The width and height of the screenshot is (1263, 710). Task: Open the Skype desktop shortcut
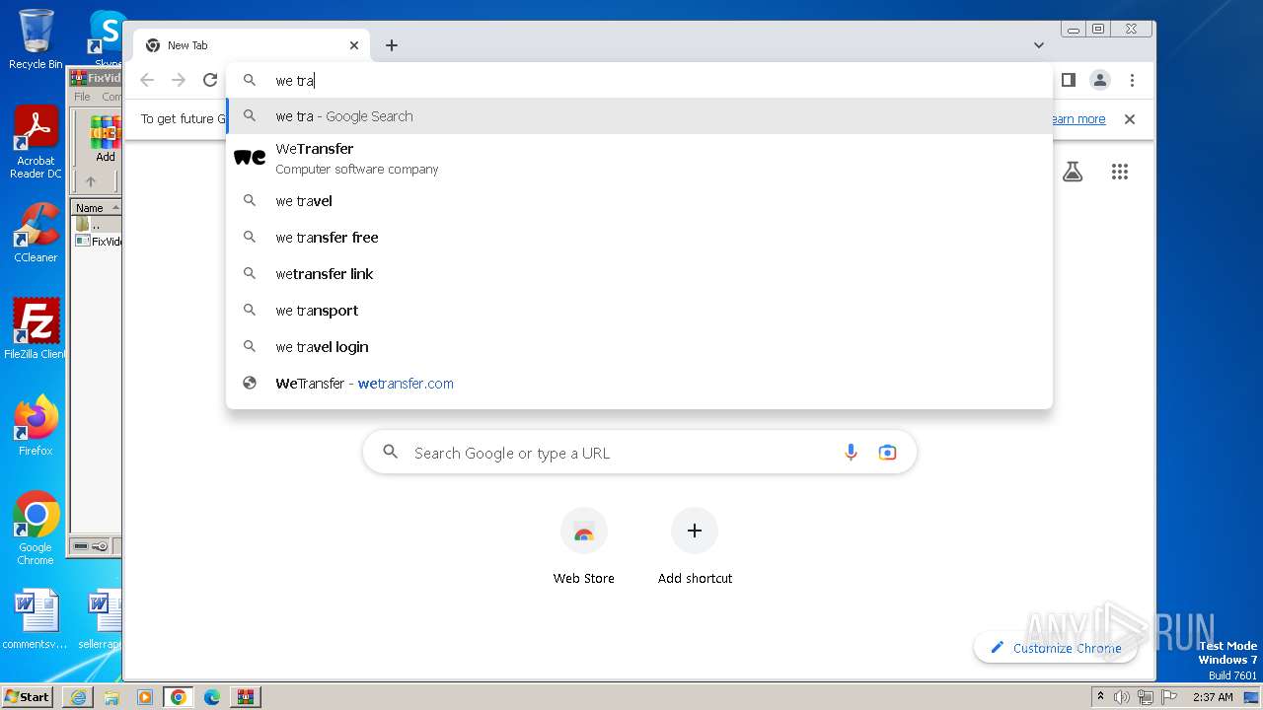pyautogui.click(x=107, y=39)
